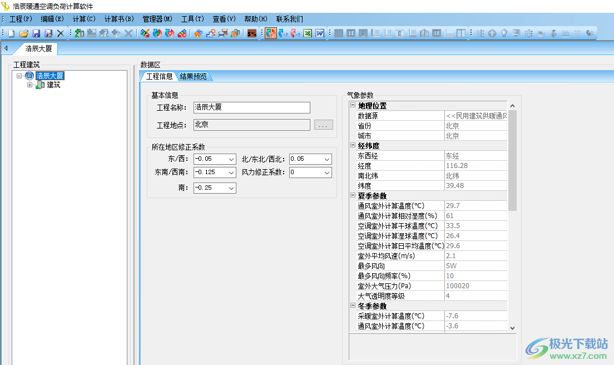
Task: Open the 工程(P) menu
Action: 21,19
